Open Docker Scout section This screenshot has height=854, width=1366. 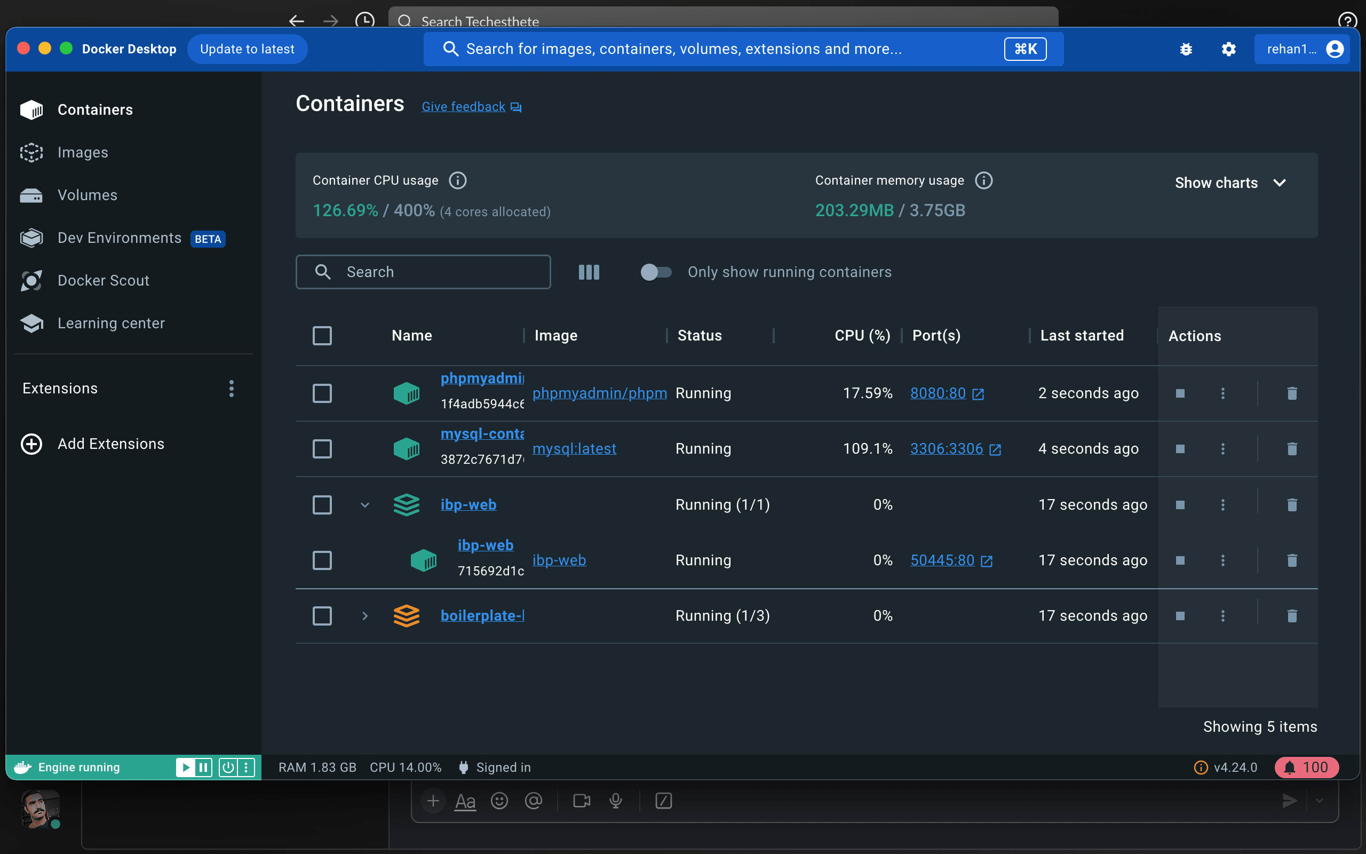click(103, 281)
